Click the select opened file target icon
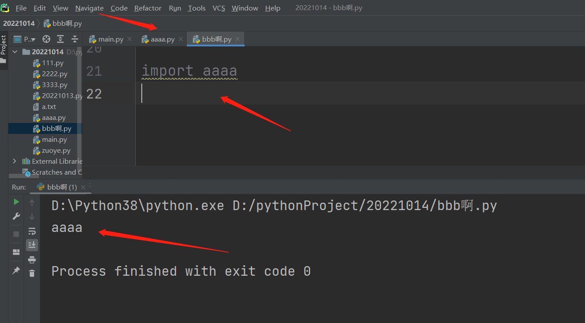Screen dimensions: 585x323 [46, 39]
